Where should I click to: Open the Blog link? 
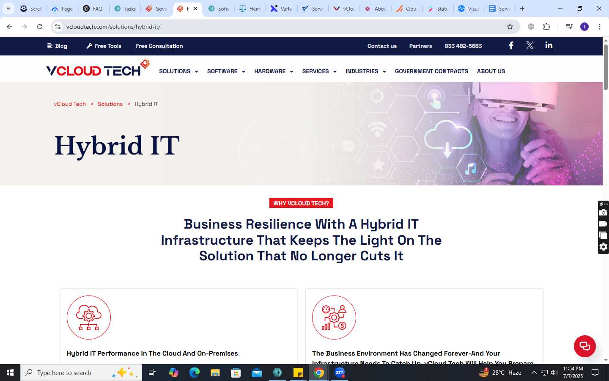pos(57,46)
